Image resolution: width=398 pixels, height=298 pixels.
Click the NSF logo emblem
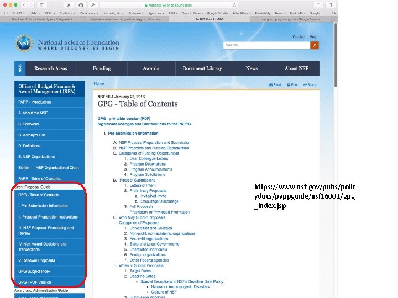pos(24,44)
